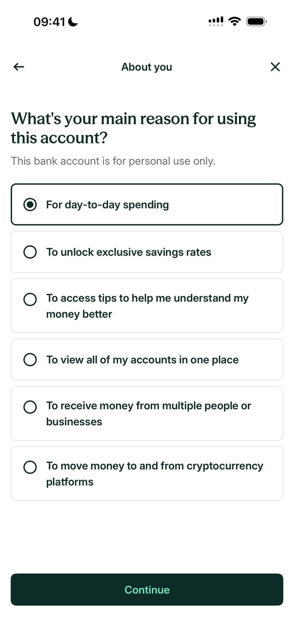
Task: Tap the back arrow icon
Action: coord(19,67)
